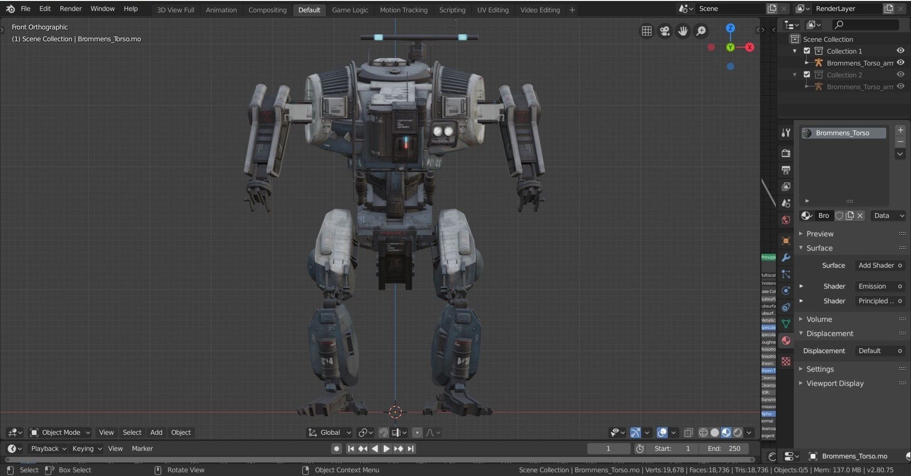Toggle Collection 2 exclude checkbox

[807, 75]
